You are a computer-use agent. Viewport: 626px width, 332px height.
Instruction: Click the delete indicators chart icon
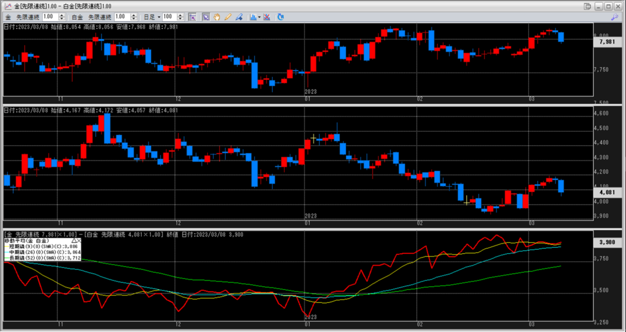click(x=268, y=16)
